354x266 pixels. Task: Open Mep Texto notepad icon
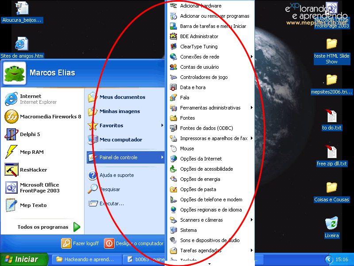click(x=12, y=205)
